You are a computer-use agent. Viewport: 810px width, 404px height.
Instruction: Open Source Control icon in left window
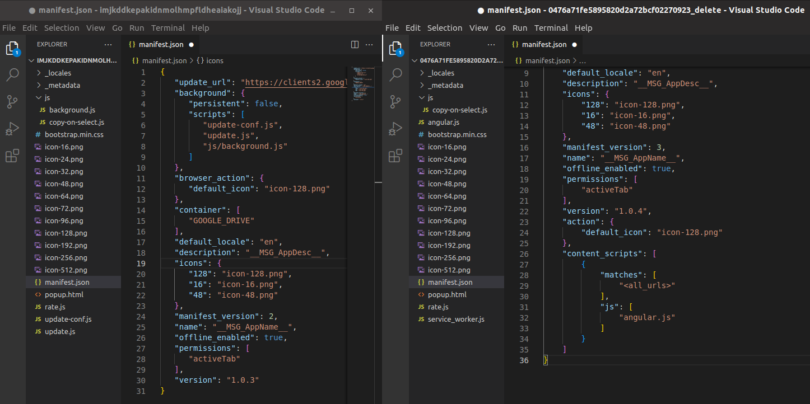[x=12, y=102]
